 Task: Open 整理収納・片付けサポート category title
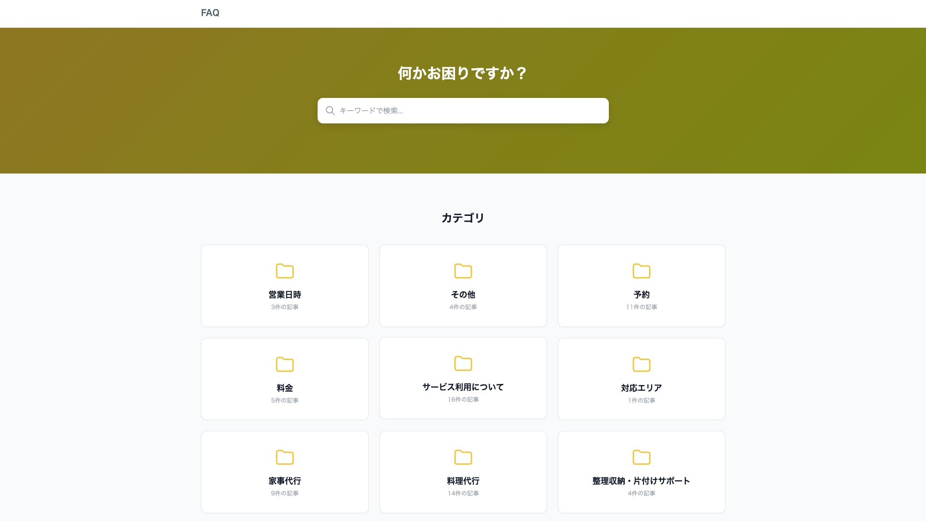[641, 481]
